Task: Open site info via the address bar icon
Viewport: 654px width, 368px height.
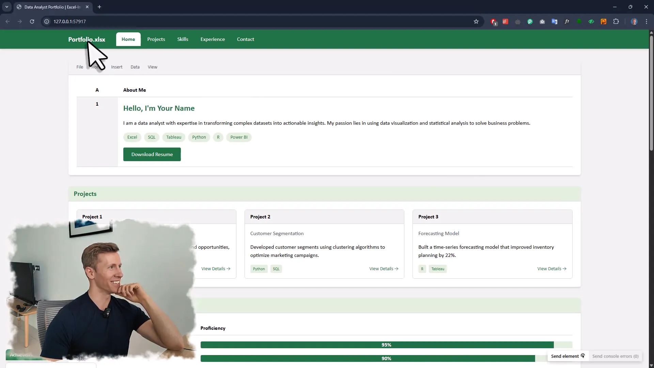Action: pos(46,21)
